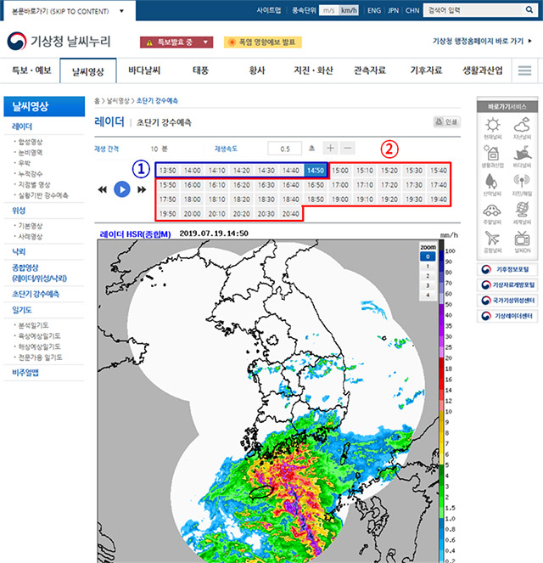Viewport: 543px width, 563px height.
Task: Open the 날씨영상 menu tab
Action: click(88, 71)
